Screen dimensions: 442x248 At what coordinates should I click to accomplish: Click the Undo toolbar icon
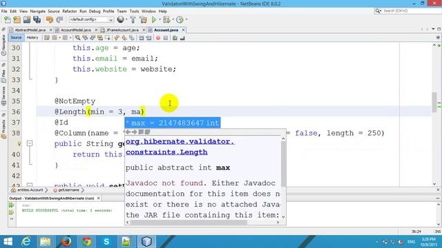(50, 20)
